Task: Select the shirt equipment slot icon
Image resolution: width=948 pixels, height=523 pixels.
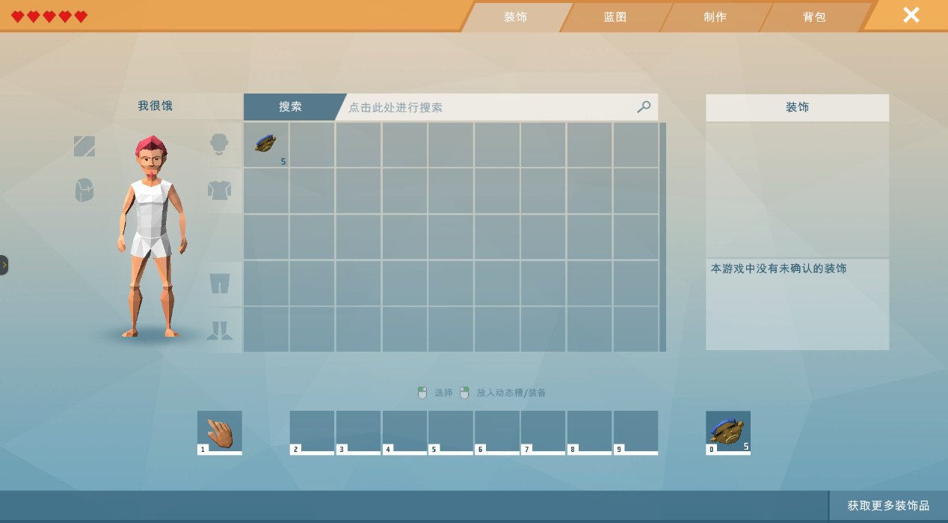Action: click(219, 190)
